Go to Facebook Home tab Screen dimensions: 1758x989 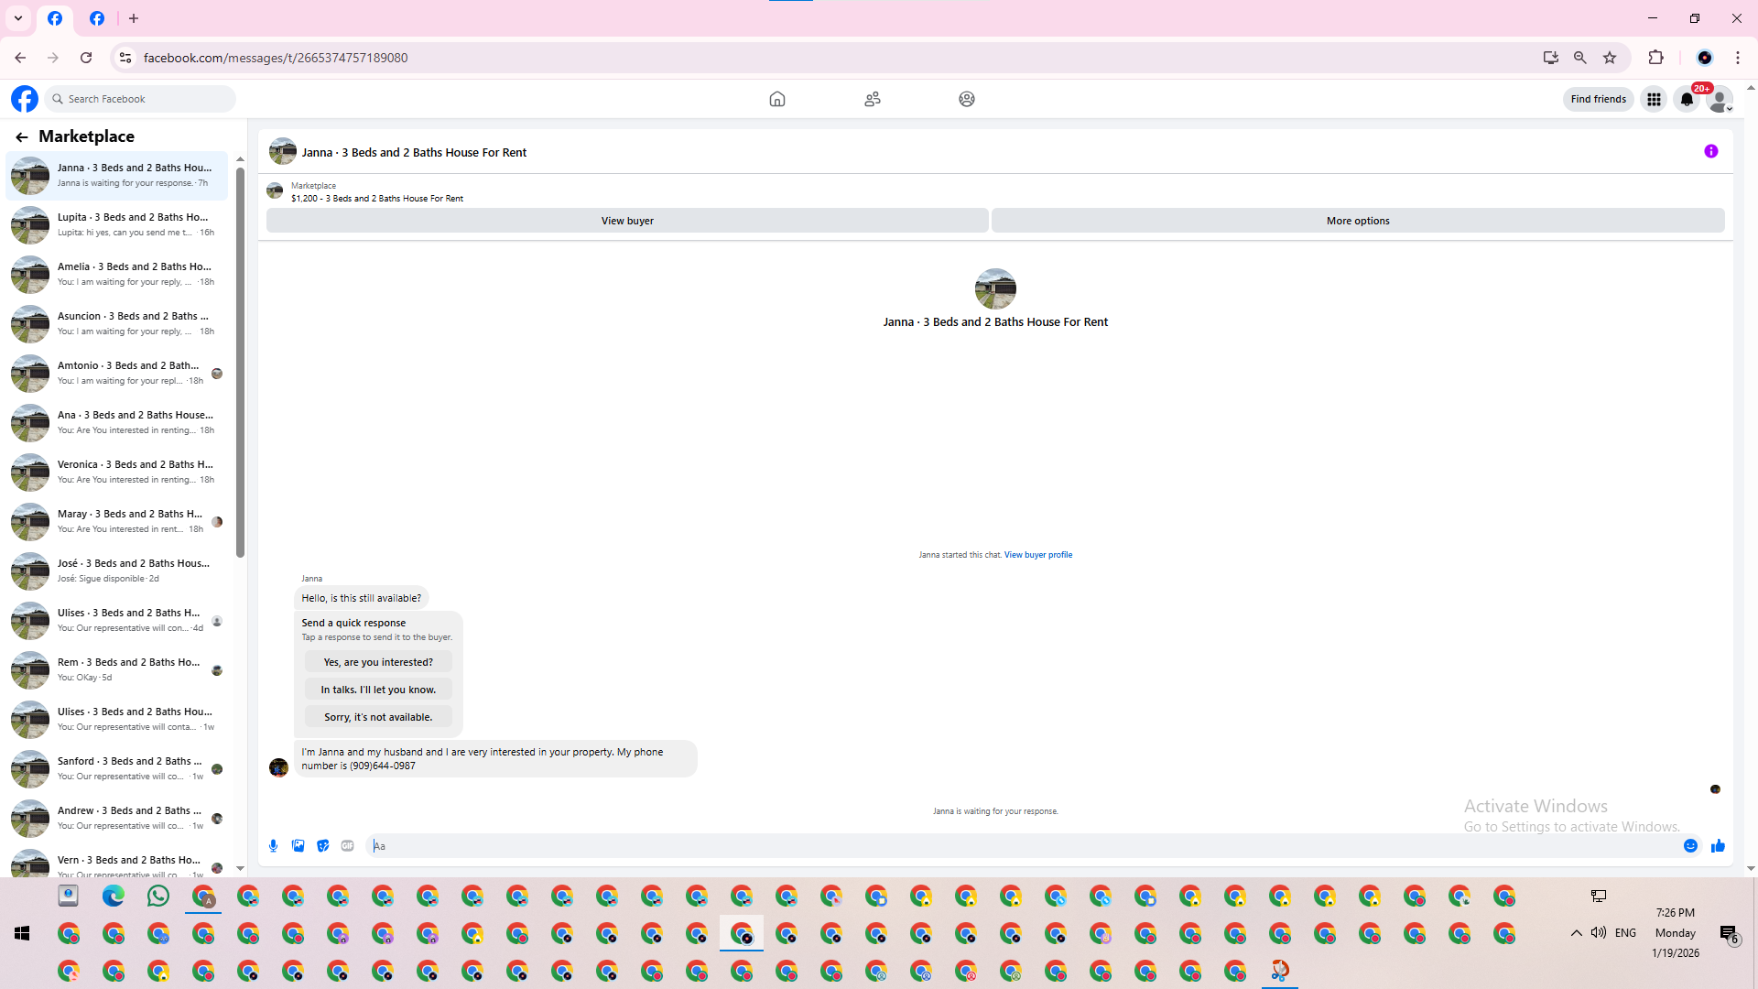click(x=776, y=99)
